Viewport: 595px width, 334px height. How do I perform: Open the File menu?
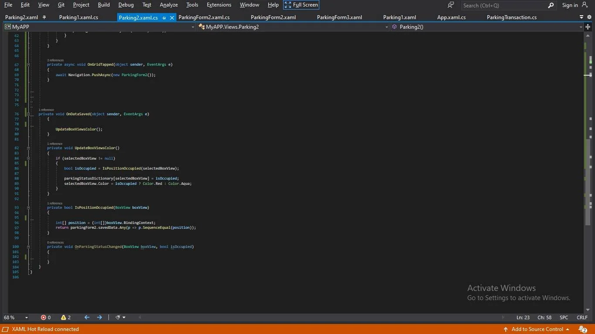[x=8, y=5]
